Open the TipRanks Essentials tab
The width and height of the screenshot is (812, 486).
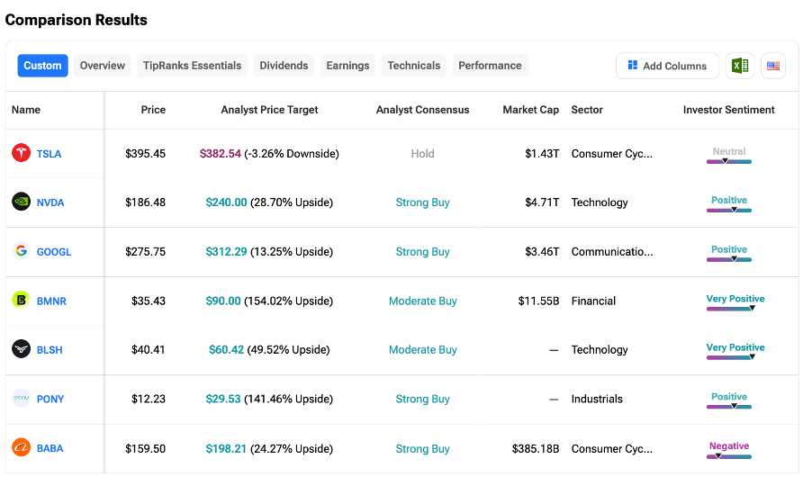click(192, 66)
